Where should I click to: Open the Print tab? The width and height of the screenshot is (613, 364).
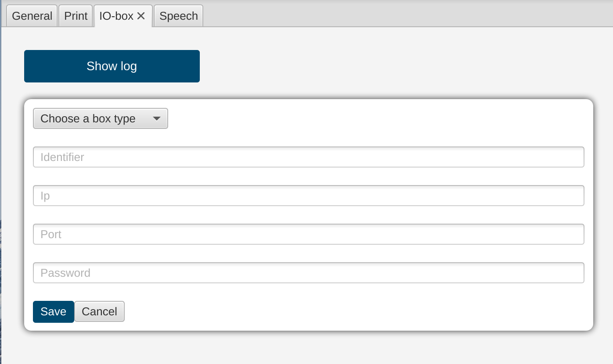tap(76, 16)
